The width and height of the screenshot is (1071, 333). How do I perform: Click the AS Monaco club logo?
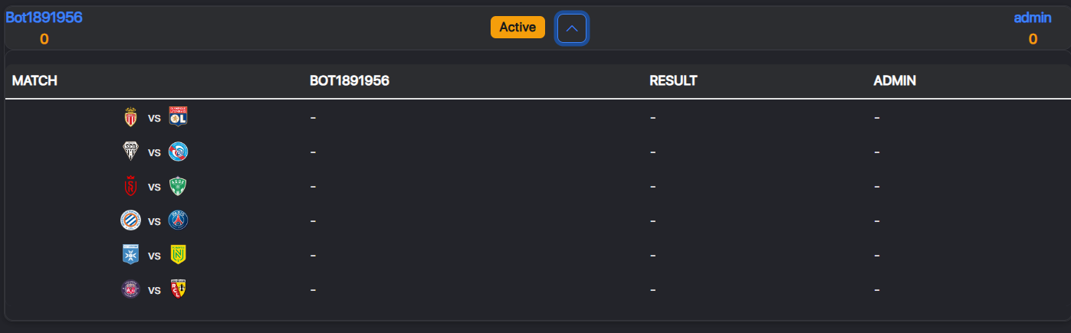coord(130,117)
